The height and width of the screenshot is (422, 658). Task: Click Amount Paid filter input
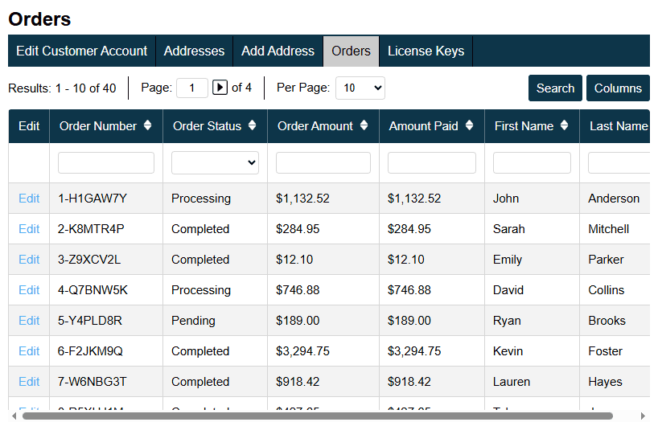(x=432, y=162)
